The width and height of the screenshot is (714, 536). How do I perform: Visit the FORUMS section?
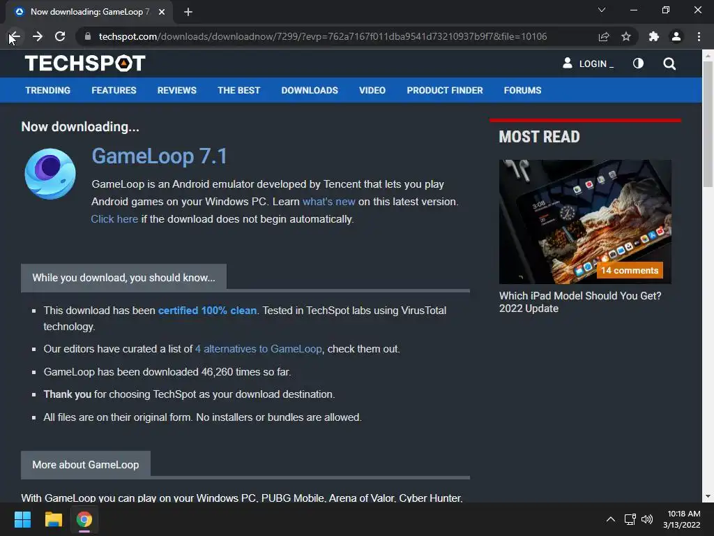coord(522,90)
